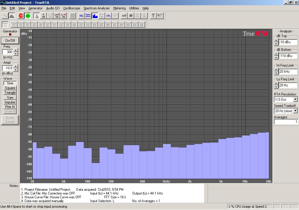Select the spectrum analyzer view icon
The height and width of the screenshot is (210, 299).
pyautogui.click(x=12, y=16)
